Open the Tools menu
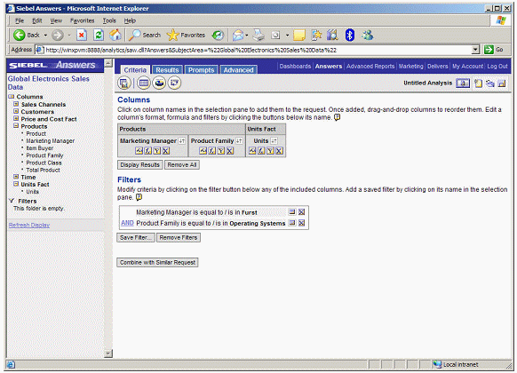Screen dimensions: 517x373 coord(109,20)
